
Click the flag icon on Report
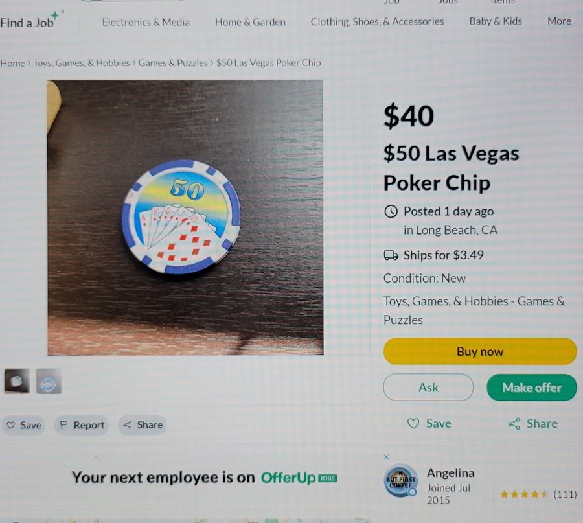click(x=63, y=424)
